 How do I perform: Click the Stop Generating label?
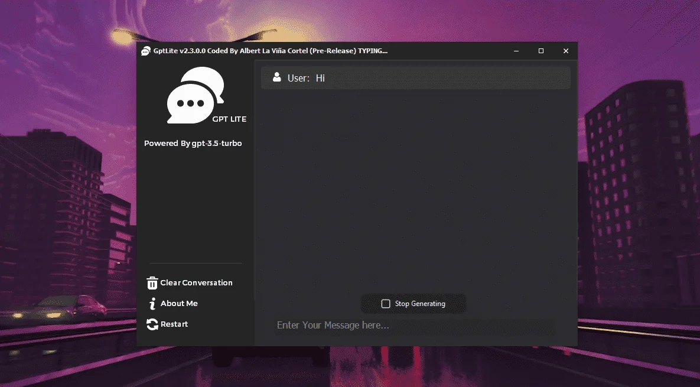[420, 304]
